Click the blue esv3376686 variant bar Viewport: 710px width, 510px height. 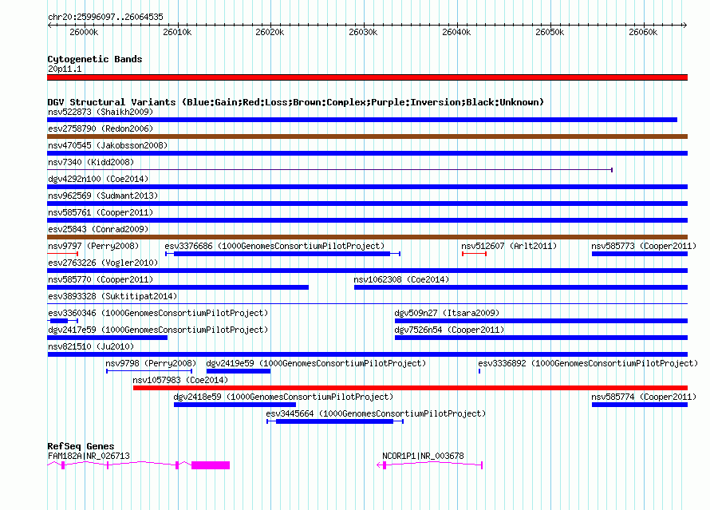pyautogui.click(x=282, y=254)
